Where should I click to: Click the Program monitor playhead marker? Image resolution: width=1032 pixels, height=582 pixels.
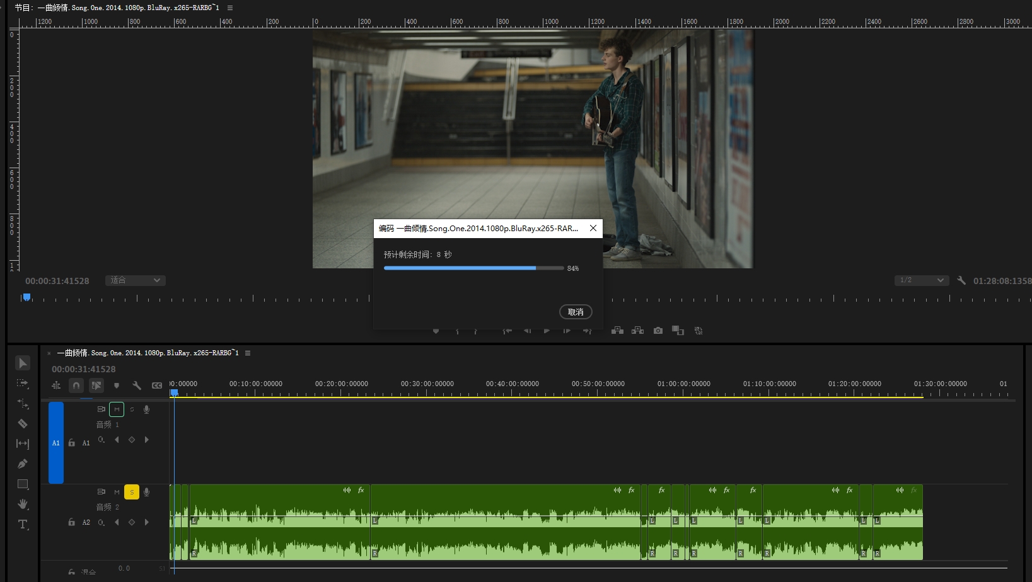point(26,297)
